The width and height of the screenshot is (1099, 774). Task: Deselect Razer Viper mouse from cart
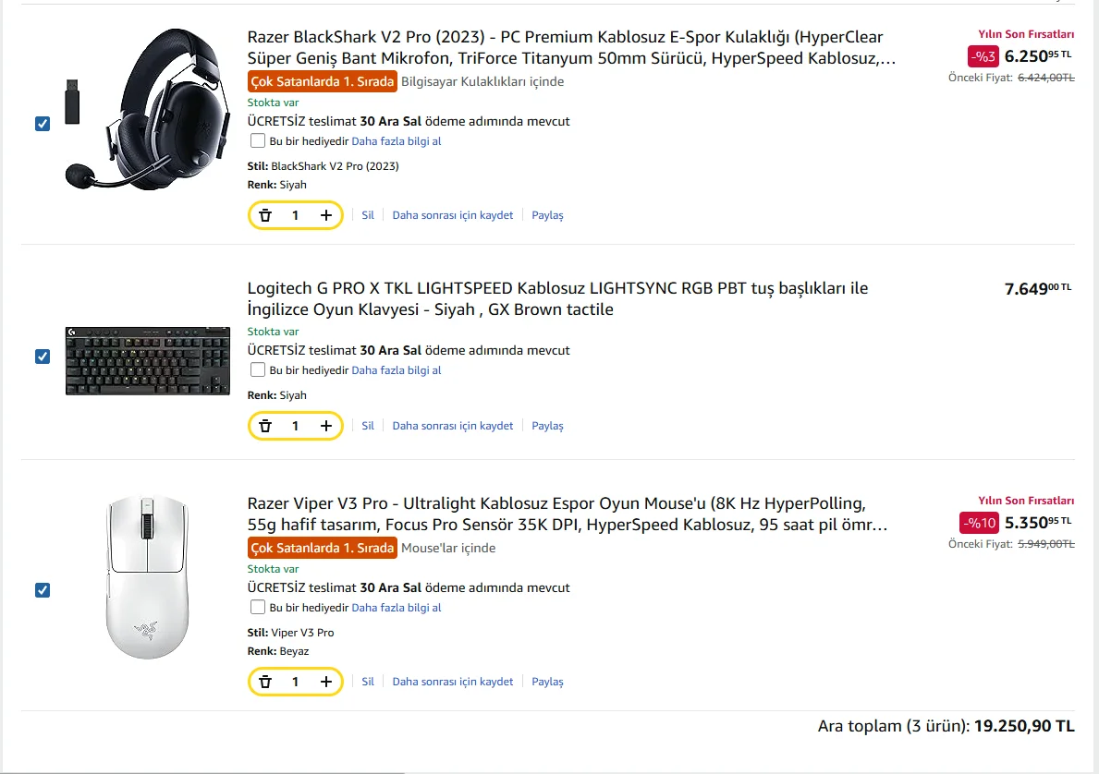[43, 590]
